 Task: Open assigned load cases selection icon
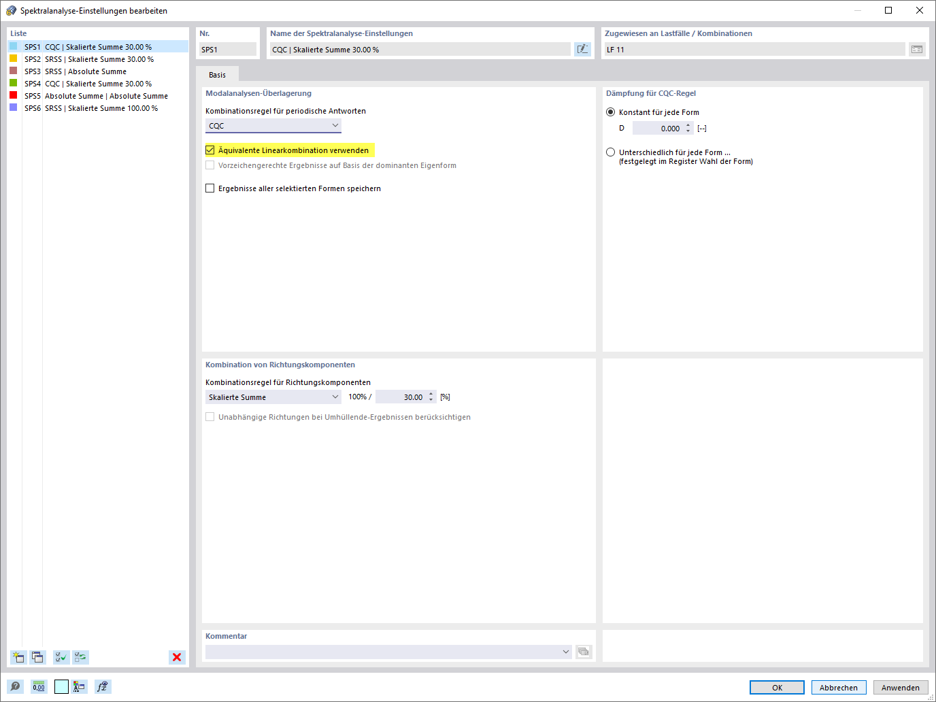pyautogui.click(x=917, y=49)
